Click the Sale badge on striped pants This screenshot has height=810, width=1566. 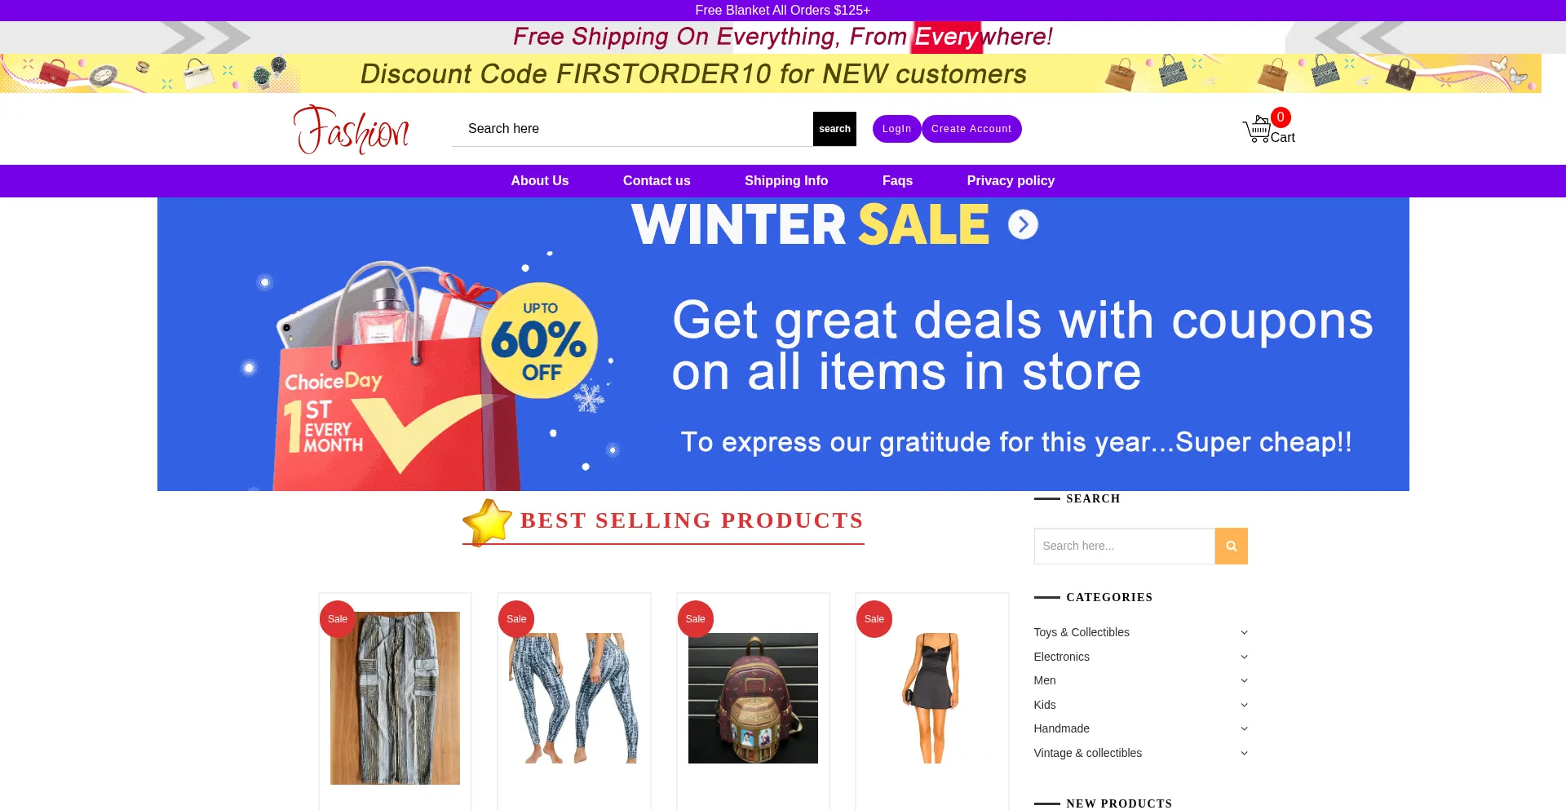coord(338,619)
